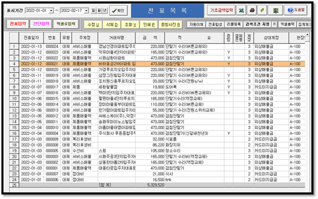Screen dimensions: 318x199
Task: Click the 33,000 amount cell
Action: 150,81
